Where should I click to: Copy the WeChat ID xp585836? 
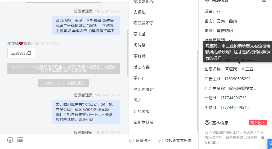[x=29, y=53]
